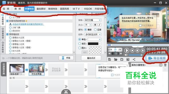Switch to 停留特效 side tab
This screenshot has width=169, height=94.
[3, 33]
